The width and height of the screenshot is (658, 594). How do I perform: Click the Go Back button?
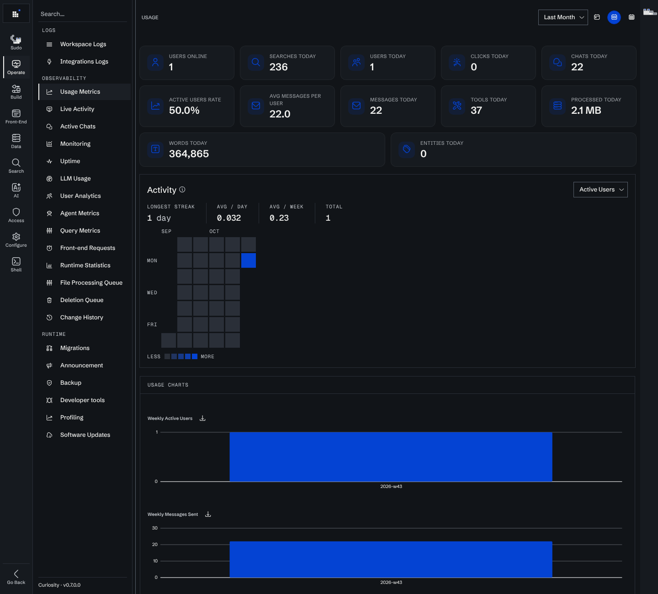click(16, 577)
